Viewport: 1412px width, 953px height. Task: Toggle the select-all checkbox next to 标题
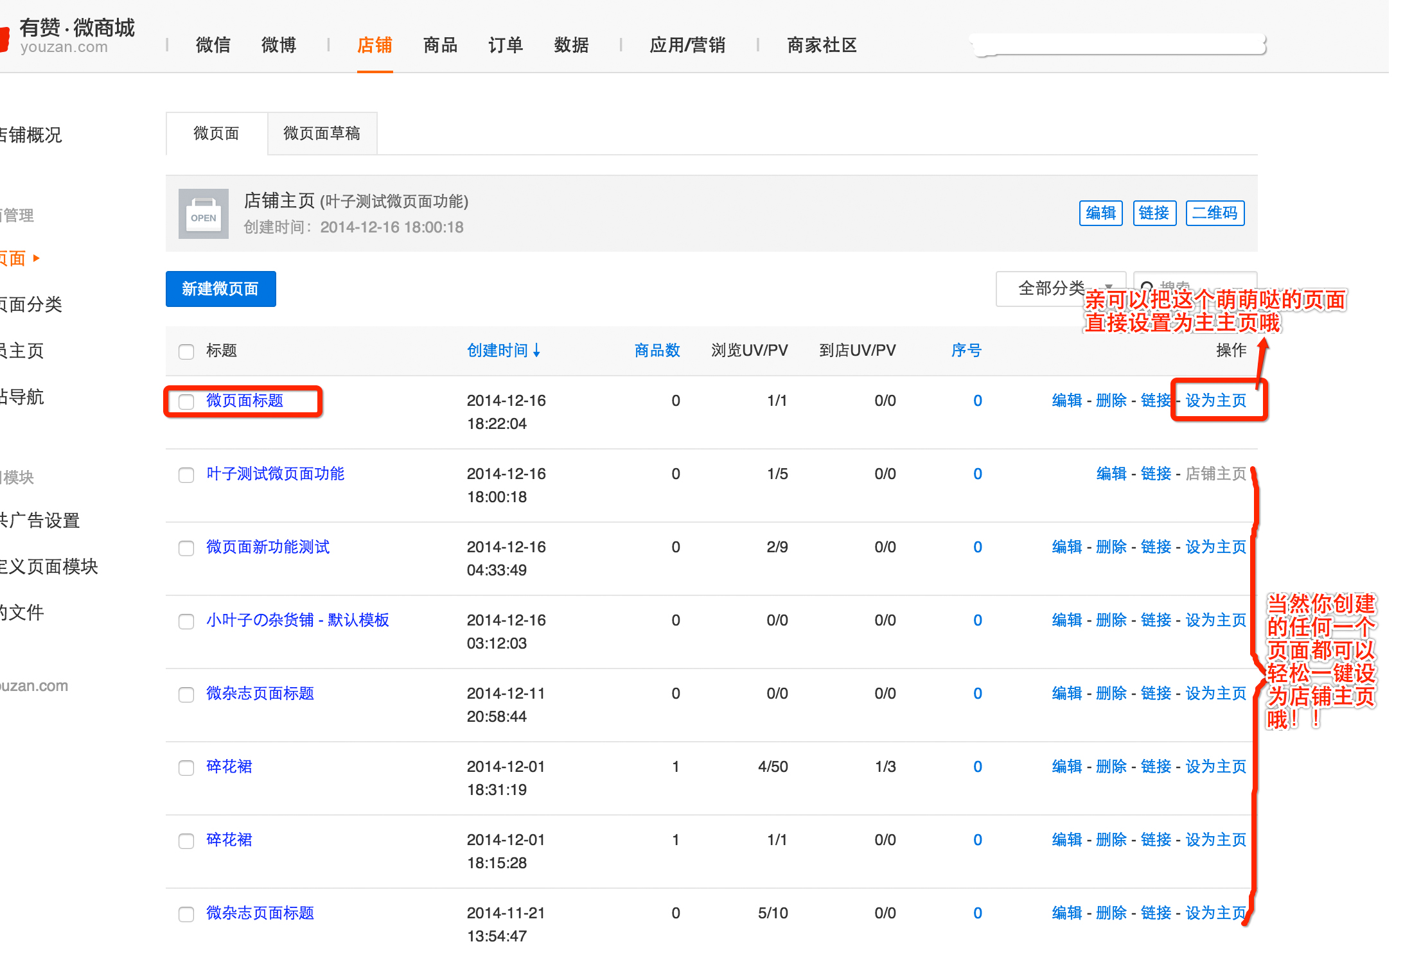(x=186, y=351)
